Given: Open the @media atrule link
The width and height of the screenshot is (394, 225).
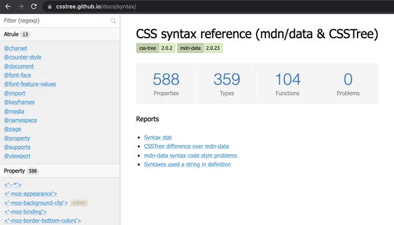Looking at the screenshot, I should [14, 111].
